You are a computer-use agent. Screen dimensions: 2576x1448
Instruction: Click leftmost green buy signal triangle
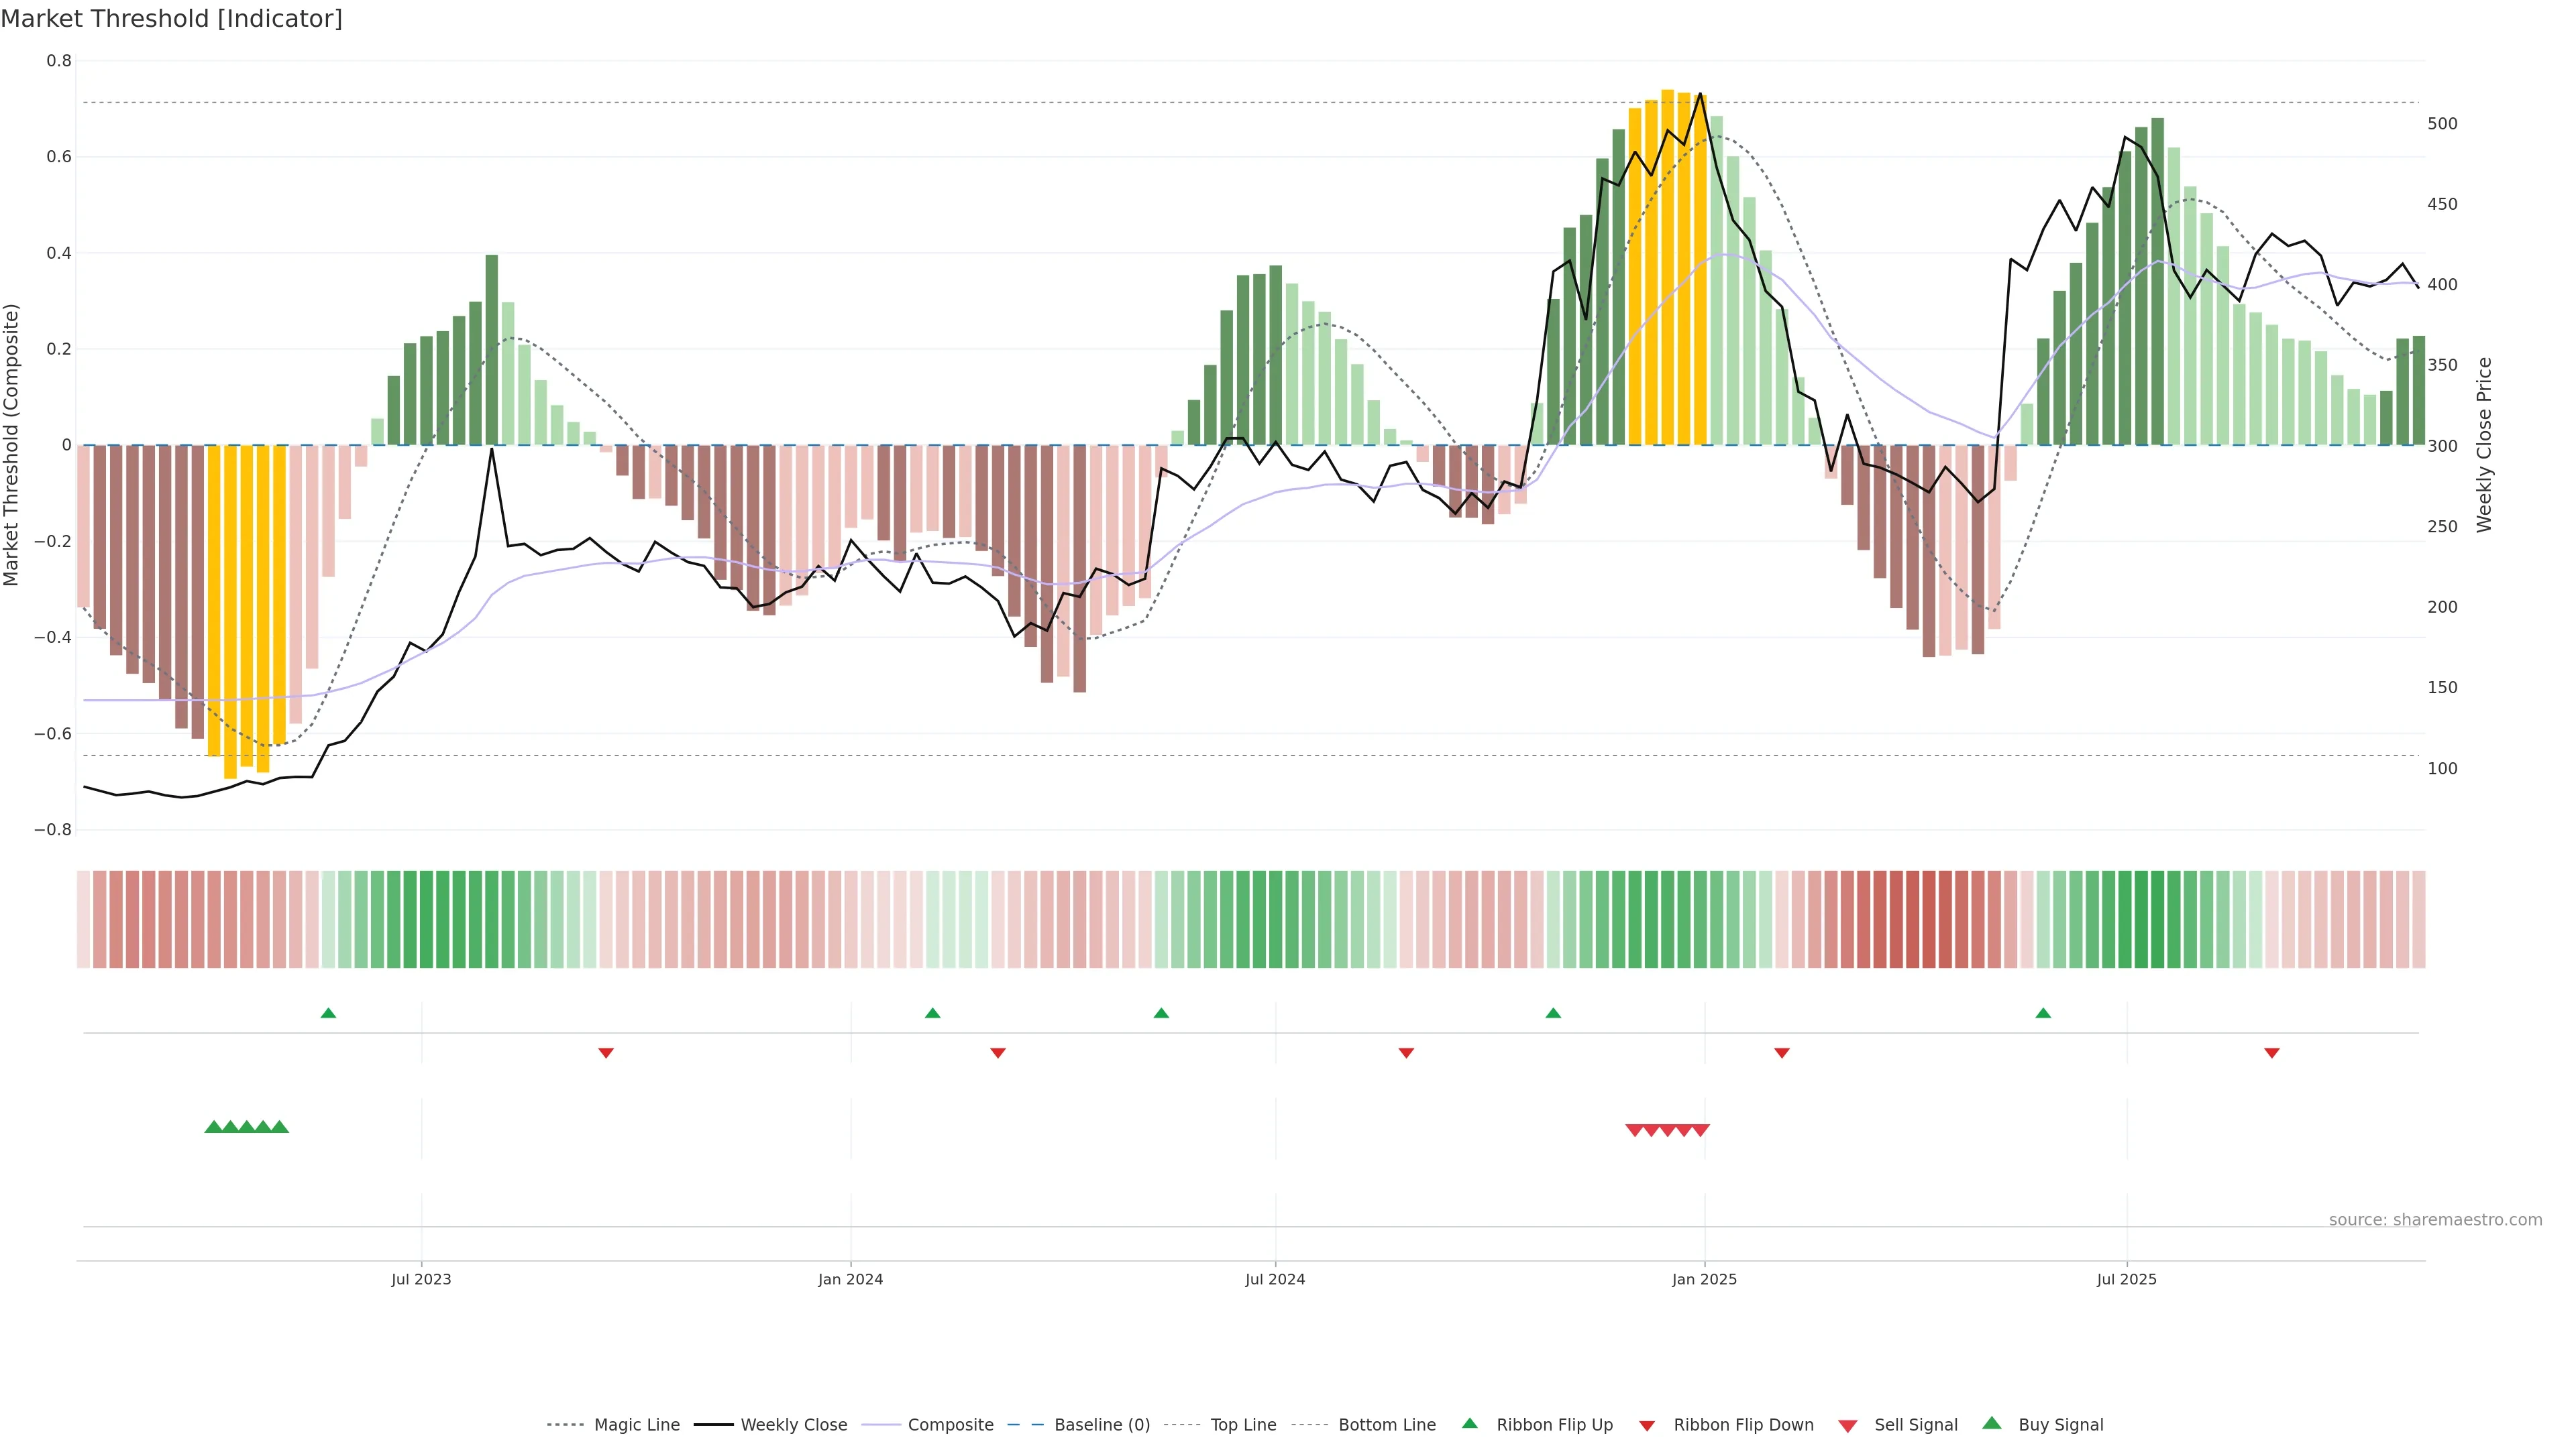[213, 1127]
